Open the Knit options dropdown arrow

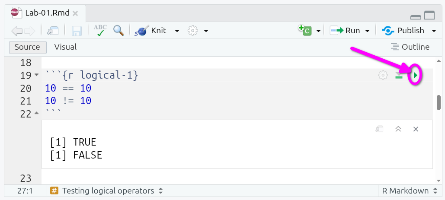click(177, 31)
